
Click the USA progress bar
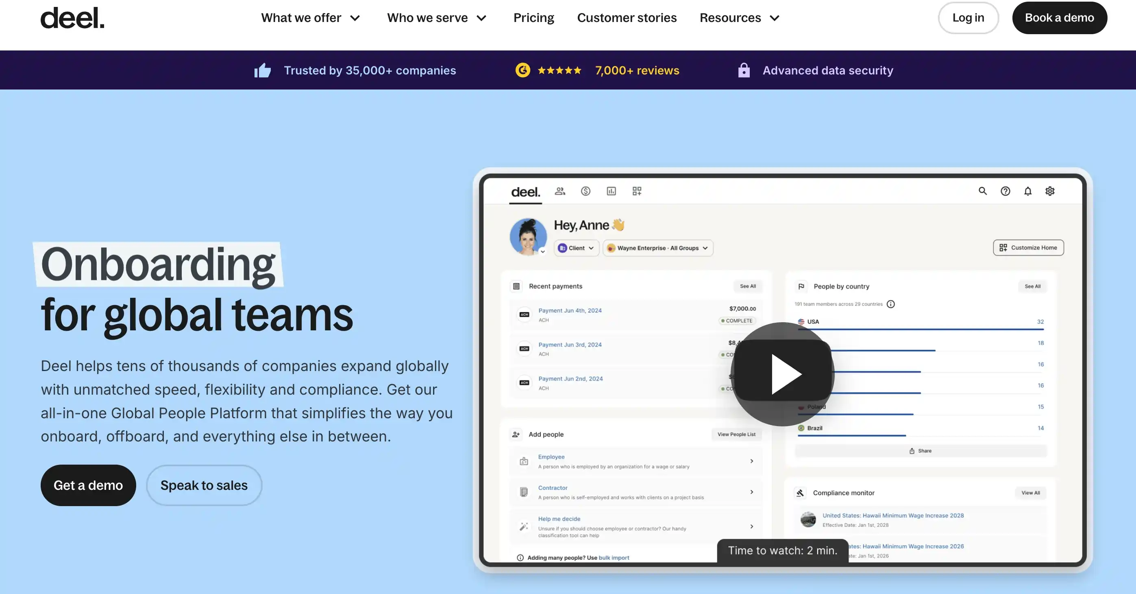coord(921,329)
